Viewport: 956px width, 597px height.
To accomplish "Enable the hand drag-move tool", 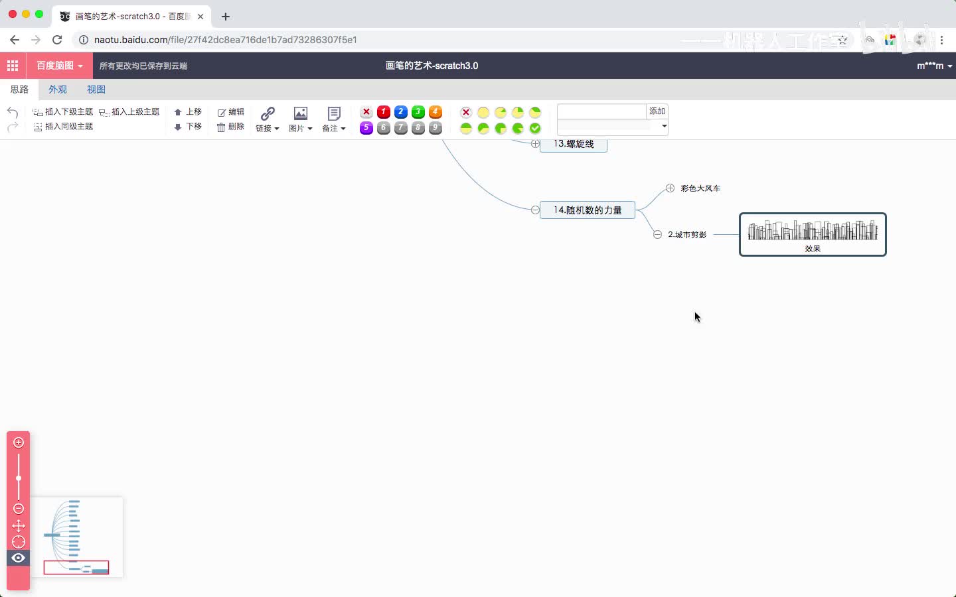I will (19, 526).
